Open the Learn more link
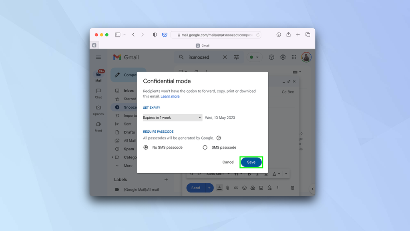 [170, 96]
